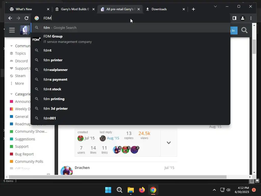Close the All pre-retail Garry's tab

coord(139,9)
